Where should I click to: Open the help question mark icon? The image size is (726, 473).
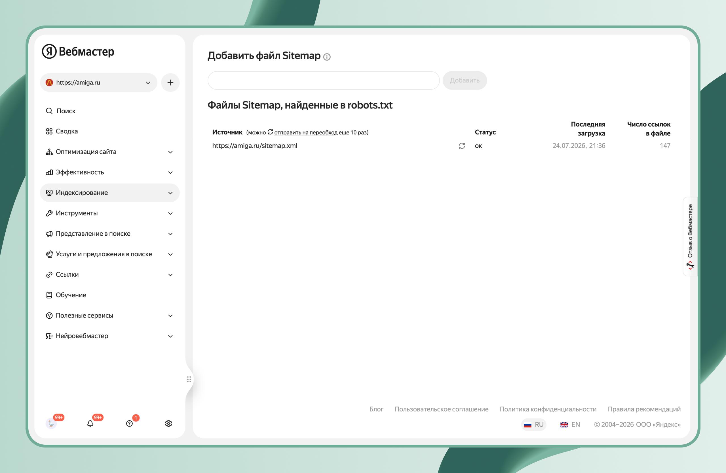coord(129,424)
